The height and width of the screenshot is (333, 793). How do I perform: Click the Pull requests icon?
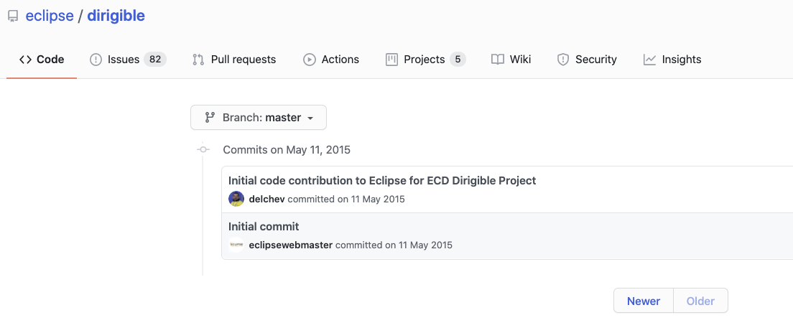[x=198, y=60]
